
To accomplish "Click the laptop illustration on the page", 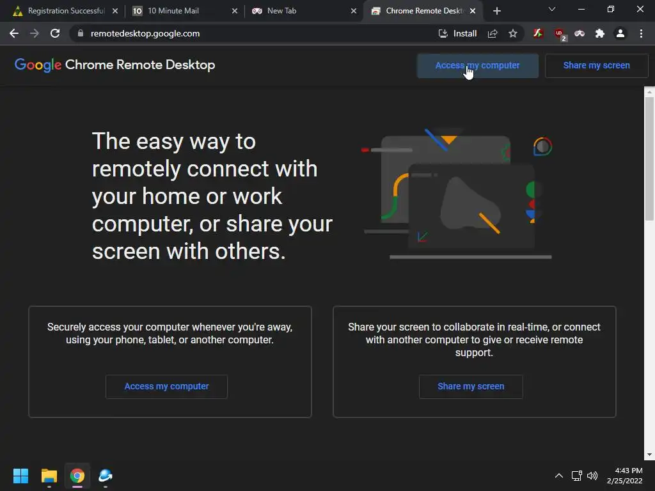I will (x=458, y=194).
